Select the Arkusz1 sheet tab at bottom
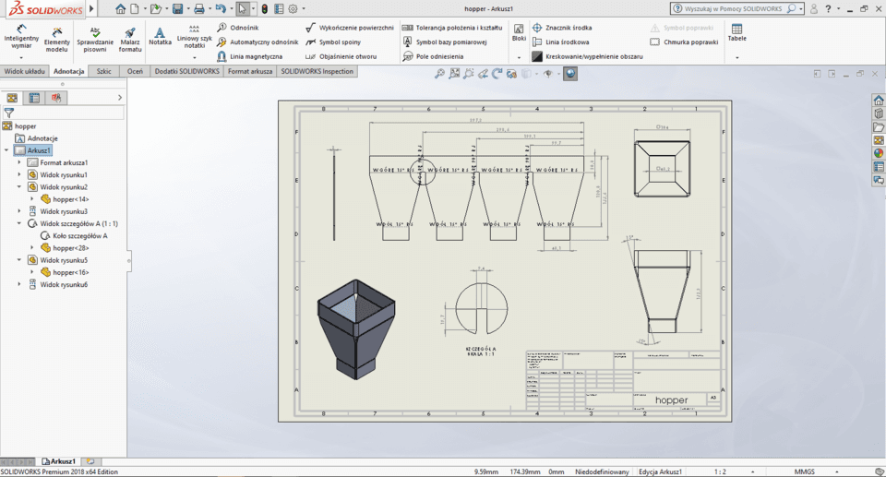The height and width of the screenshot is (477, 886). 59,460
